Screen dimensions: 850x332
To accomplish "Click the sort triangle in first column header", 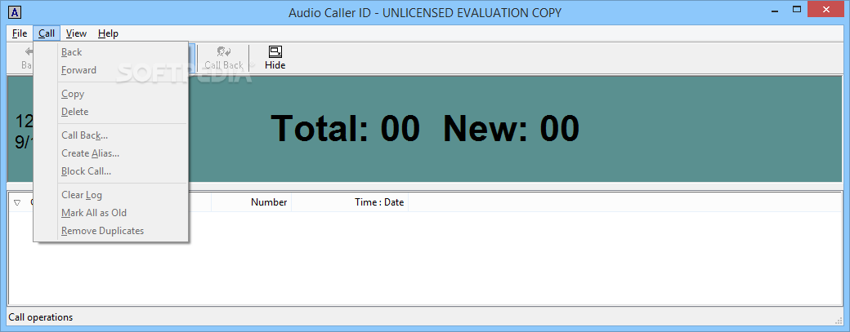I will pyautogui.click(x=17, y=203).
